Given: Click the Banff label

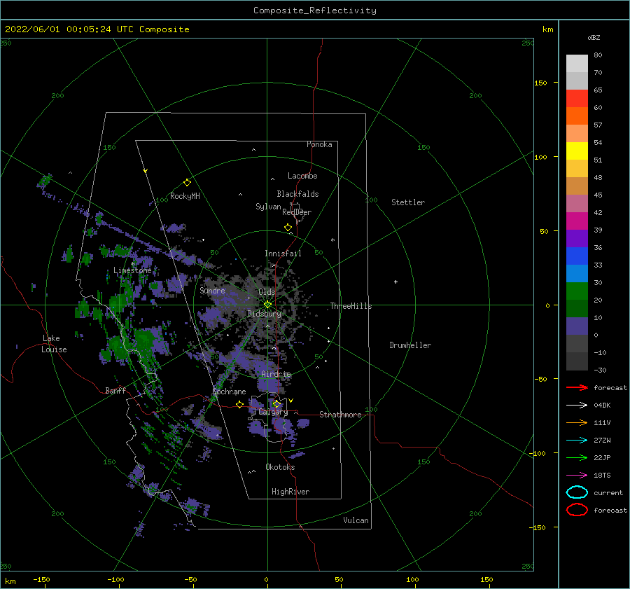Looking at the screenshot, I should [115, 390].
